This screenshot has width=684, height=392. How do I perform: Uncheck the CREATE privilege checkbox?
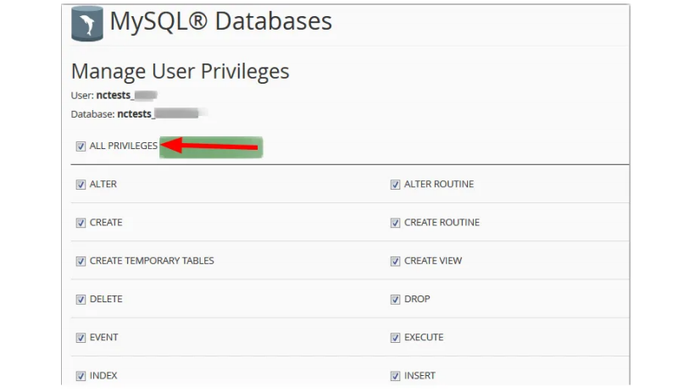coord(81,223)
